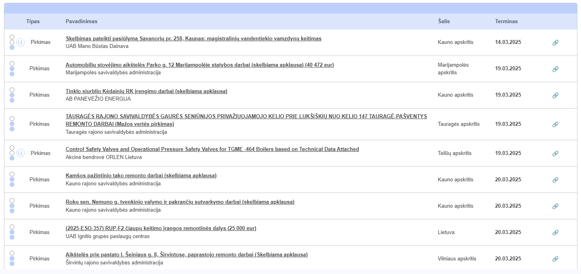Click the Pavadinimas column header
Viewport: 581px width, 274px height.
(x=81, y=22)
